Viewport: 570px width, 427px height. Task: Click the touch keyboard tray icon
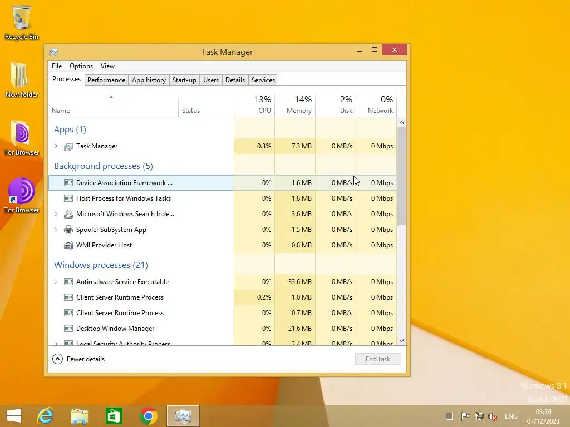(x=449, y=416)
